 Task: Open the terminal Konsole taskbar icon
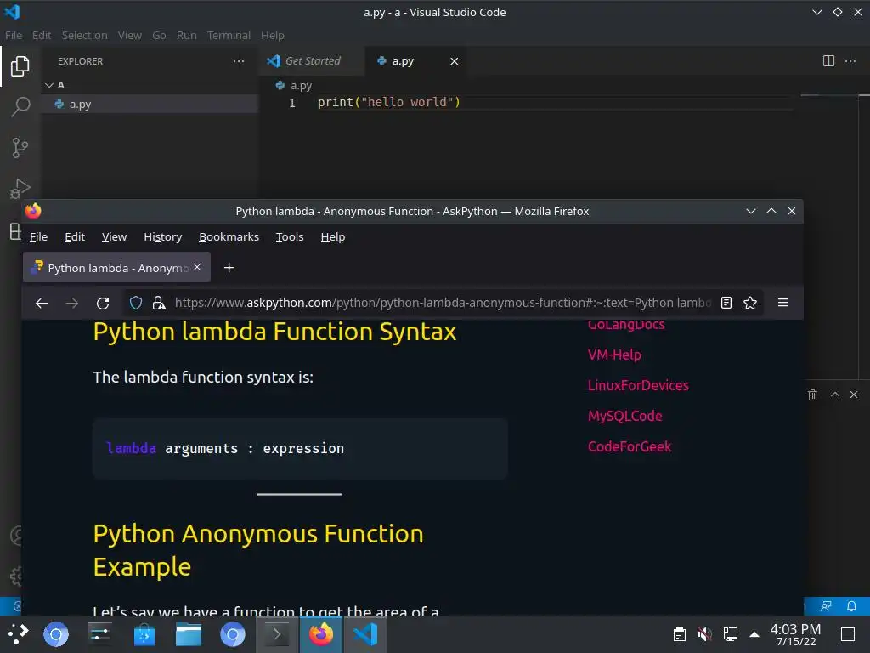tap(277, 634)
